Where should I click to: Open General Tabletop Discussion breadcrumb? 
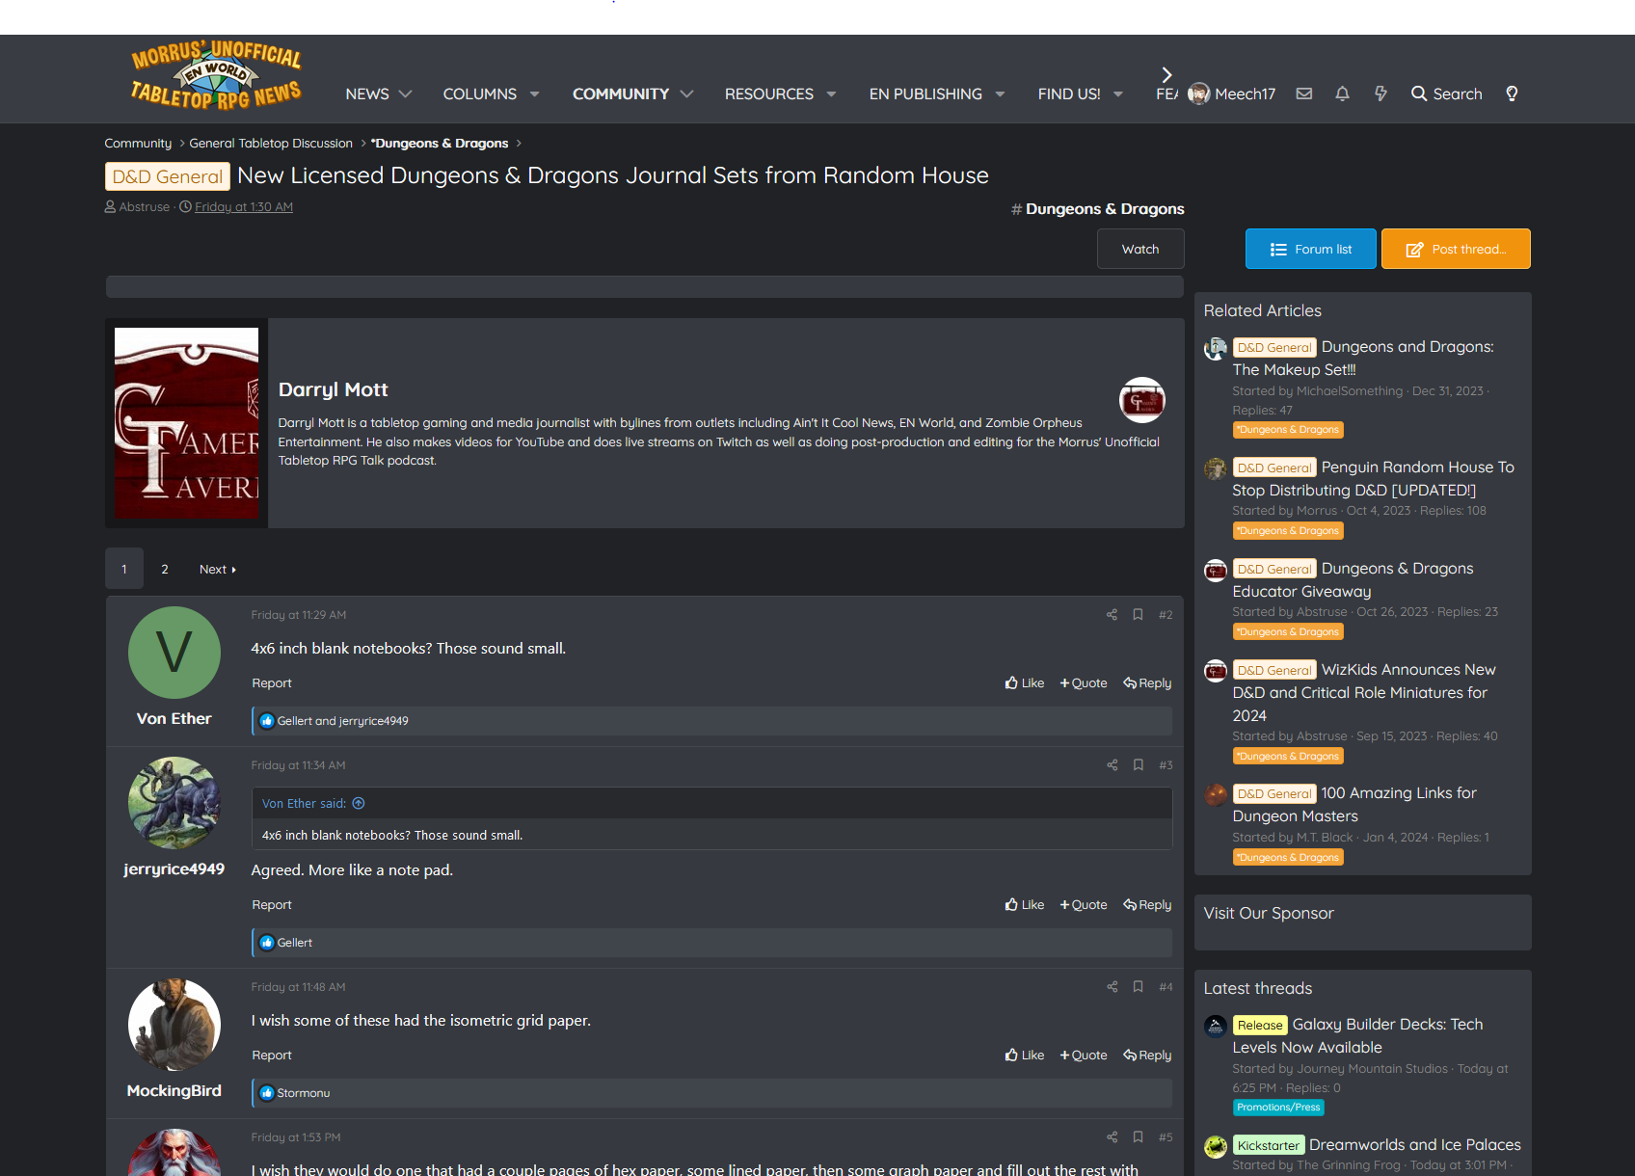tap(271, 143)
